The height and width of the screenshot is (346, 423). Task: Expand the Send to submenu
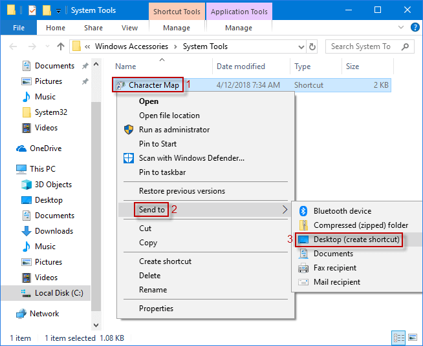point(206,210)
